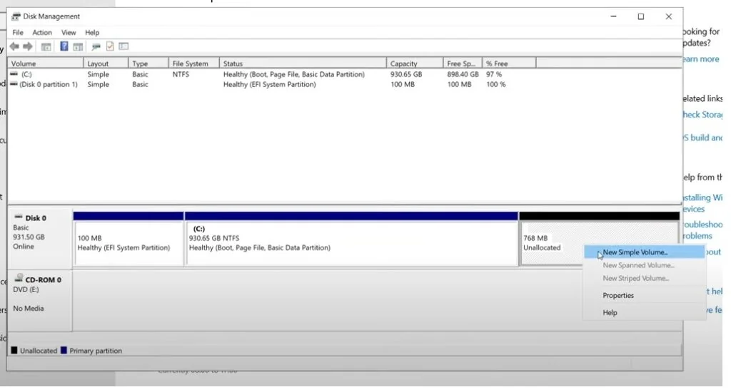Image resolution: width=731 pixels, height=392 pixels.
Task: Click the drive icon beside (C:) in volume list
Action: [14, 74]
